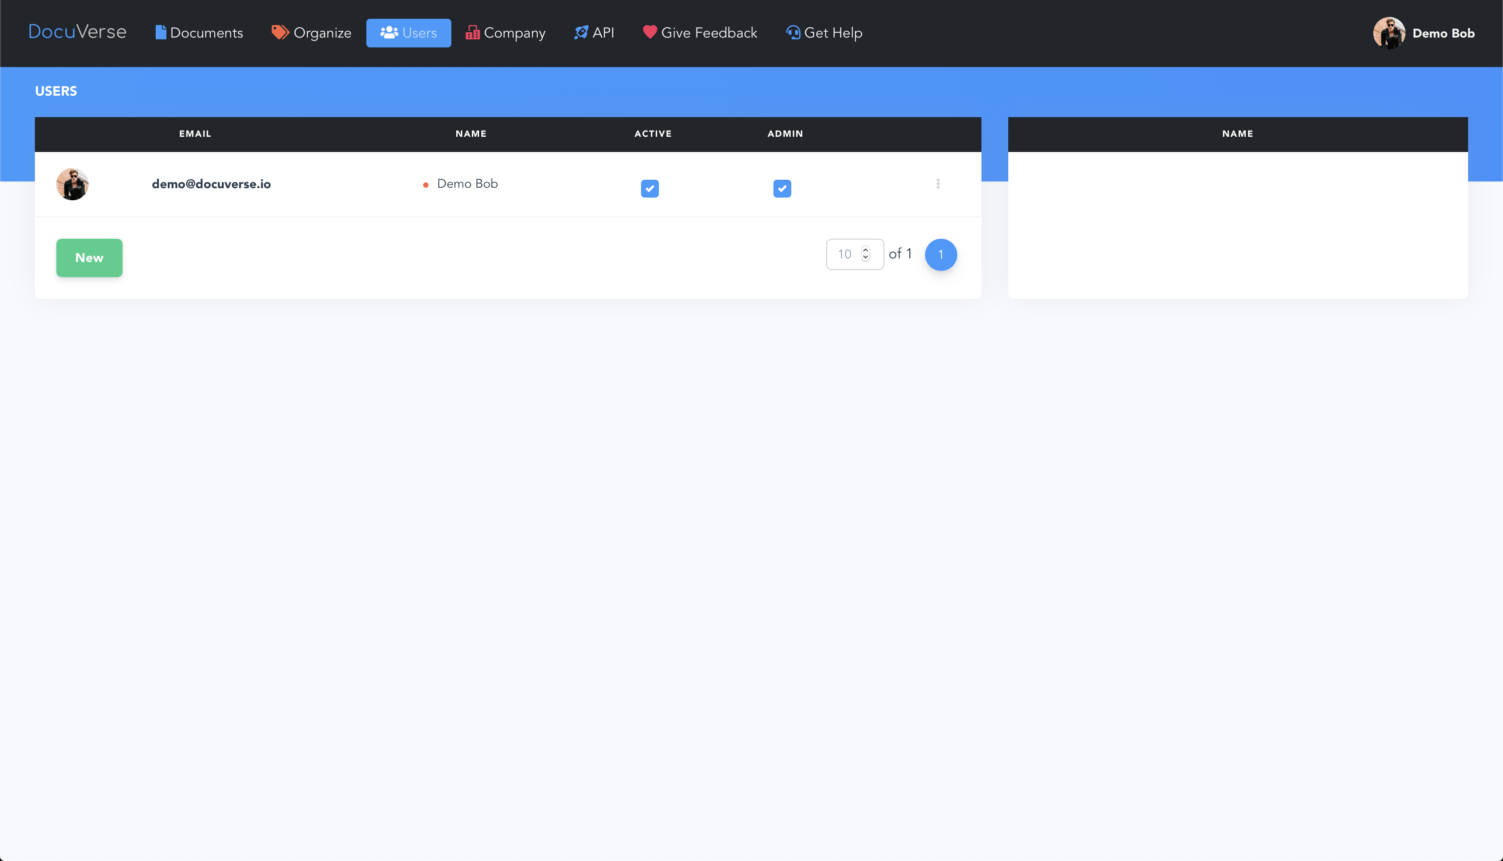Toggle Admin checkbox for Demo Bob

tap(782, 189)
